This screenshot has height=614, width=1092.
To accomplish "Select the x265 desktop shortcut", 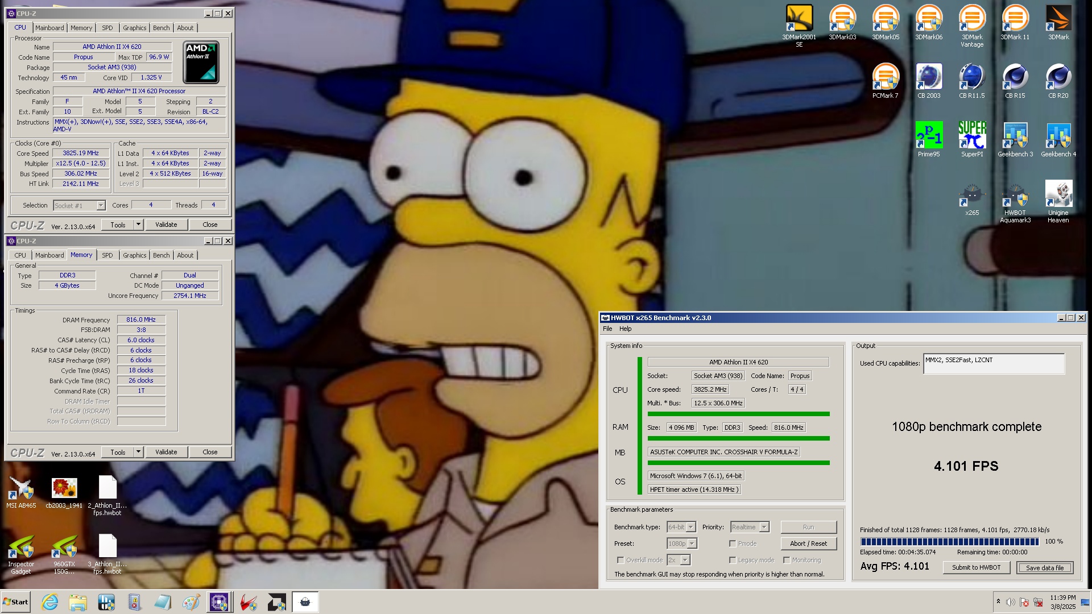I will 972,198.
